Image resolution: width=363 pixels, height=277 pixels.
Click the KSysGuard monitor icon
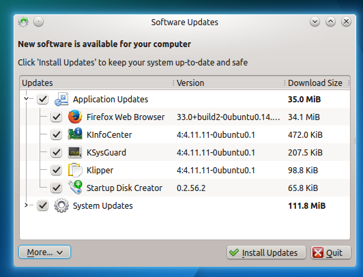click(75, 152)
